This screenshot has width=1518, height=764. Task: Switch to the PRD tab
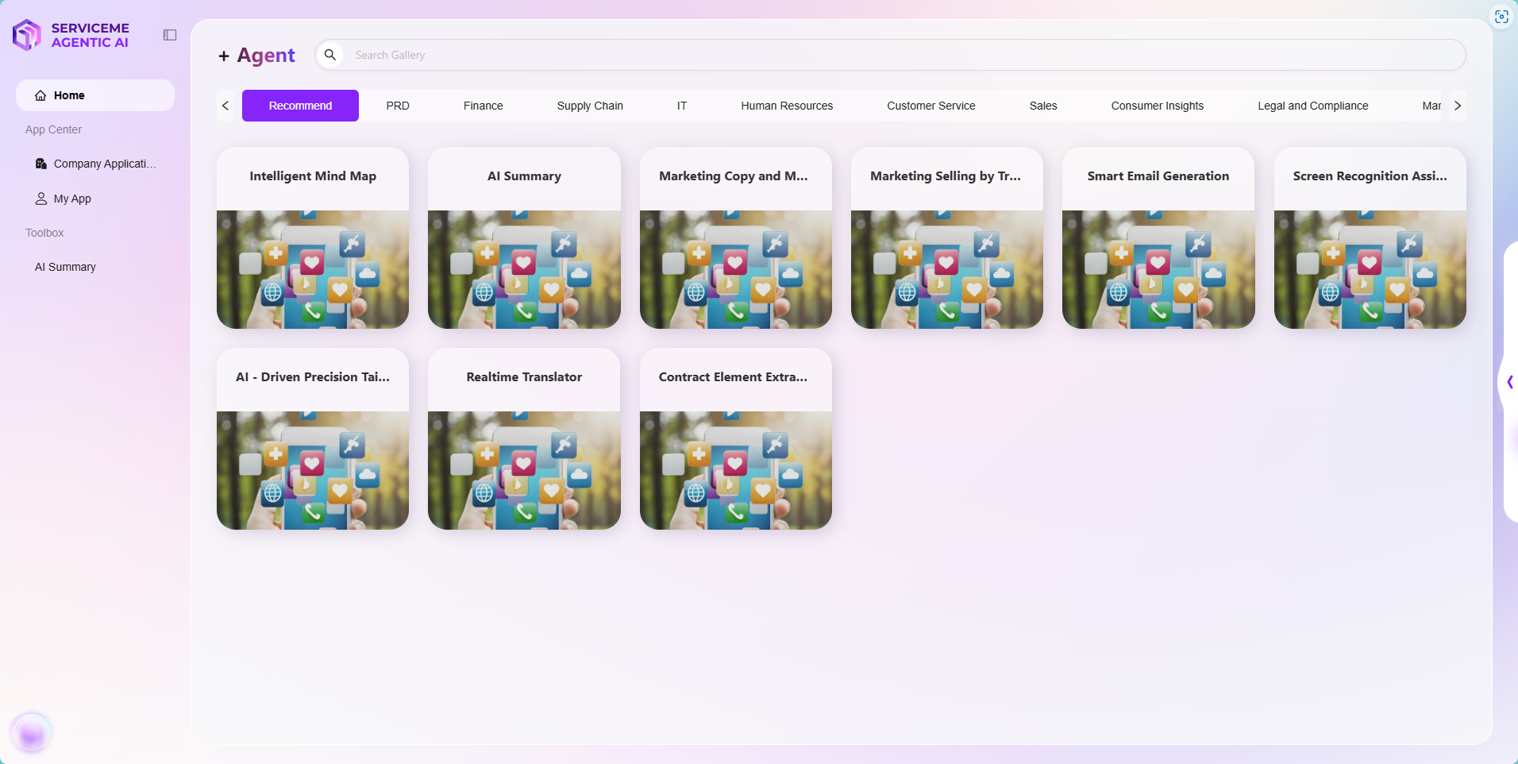pos(398,106)
